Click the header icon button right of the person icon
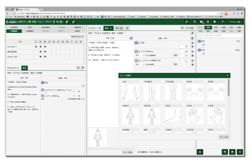 [x=73, y=22]
